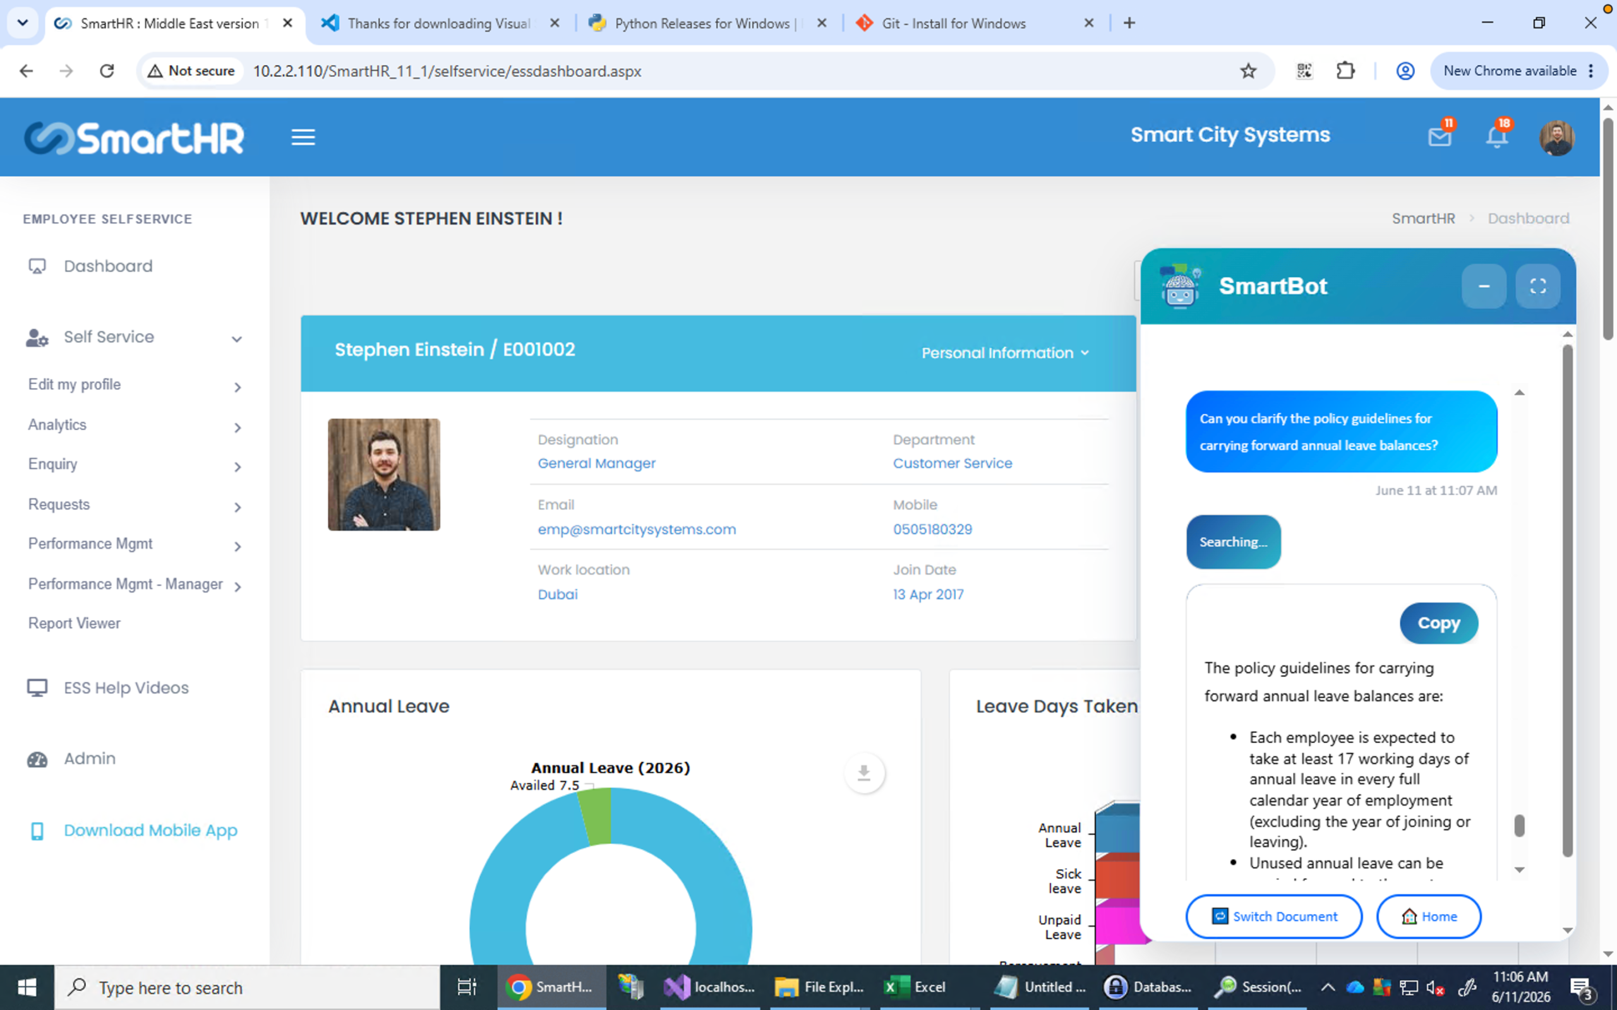Click the Home button in SmartBot
The width and height of the screenshot is (1617, 1010).
pyautogui.click(x=1429, y=917)
